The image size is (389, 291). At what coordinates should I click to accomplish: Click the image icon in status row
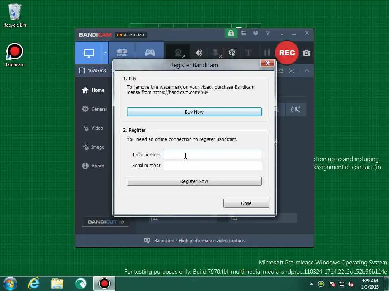click(x=281, y=71)
